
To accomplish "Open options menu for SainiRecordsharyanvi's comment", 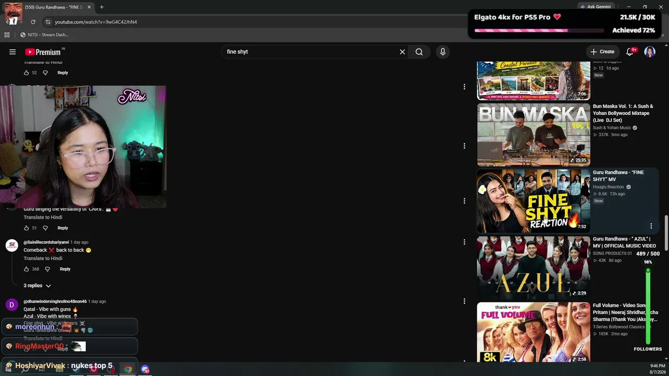I will click(x=464, y=242).
